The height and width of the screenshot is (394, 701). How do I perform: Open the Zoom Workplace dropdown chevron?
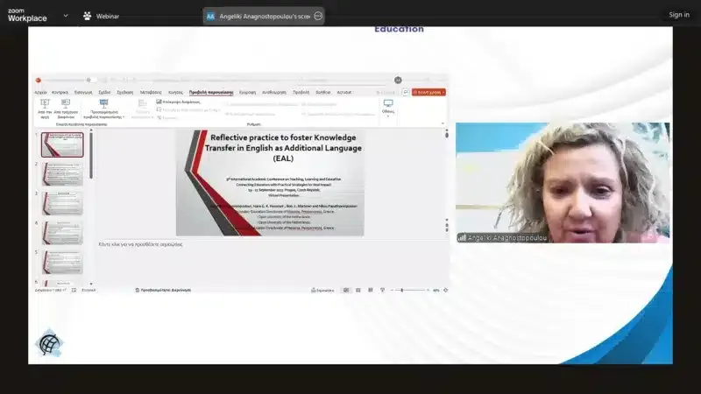(66, 16)
